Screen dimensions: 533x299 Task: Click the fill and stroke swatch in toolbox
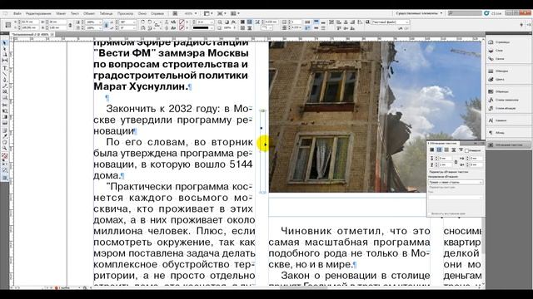(x=4, y=156)
